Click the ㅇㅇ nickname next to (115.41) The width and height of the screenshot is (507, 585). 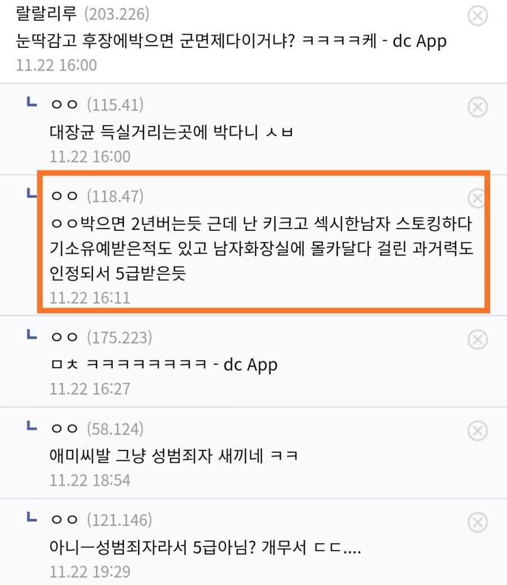click(x=64, y=105)
